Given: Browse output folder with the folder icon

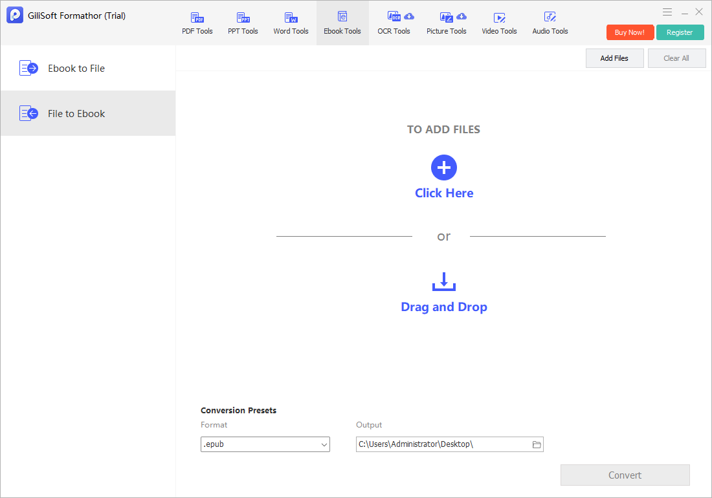Looking at the screenshot, I should (537, 444).
